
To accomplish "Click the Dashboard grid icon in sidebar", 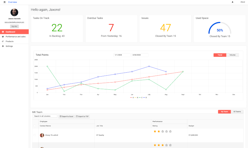I will click(x=3, y=32).
